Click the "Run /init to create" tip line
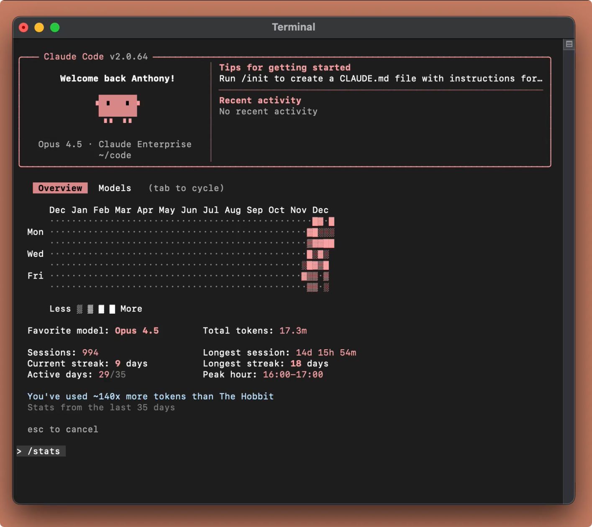 381,79
